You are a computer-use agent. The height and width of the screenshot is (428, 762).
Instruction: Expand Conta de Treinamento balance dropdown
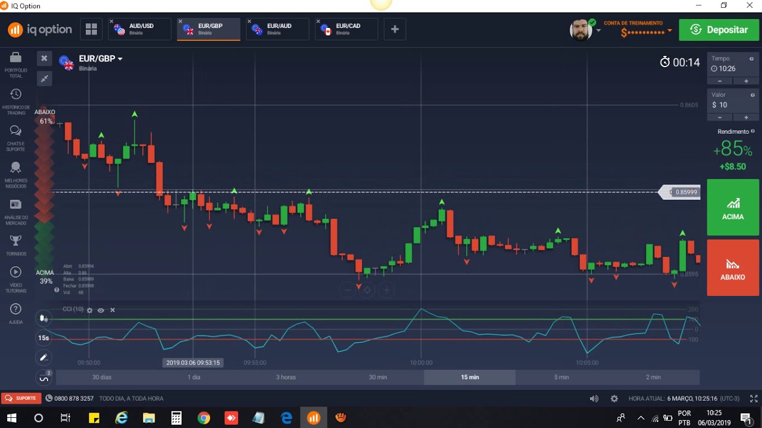click(670, 30)
